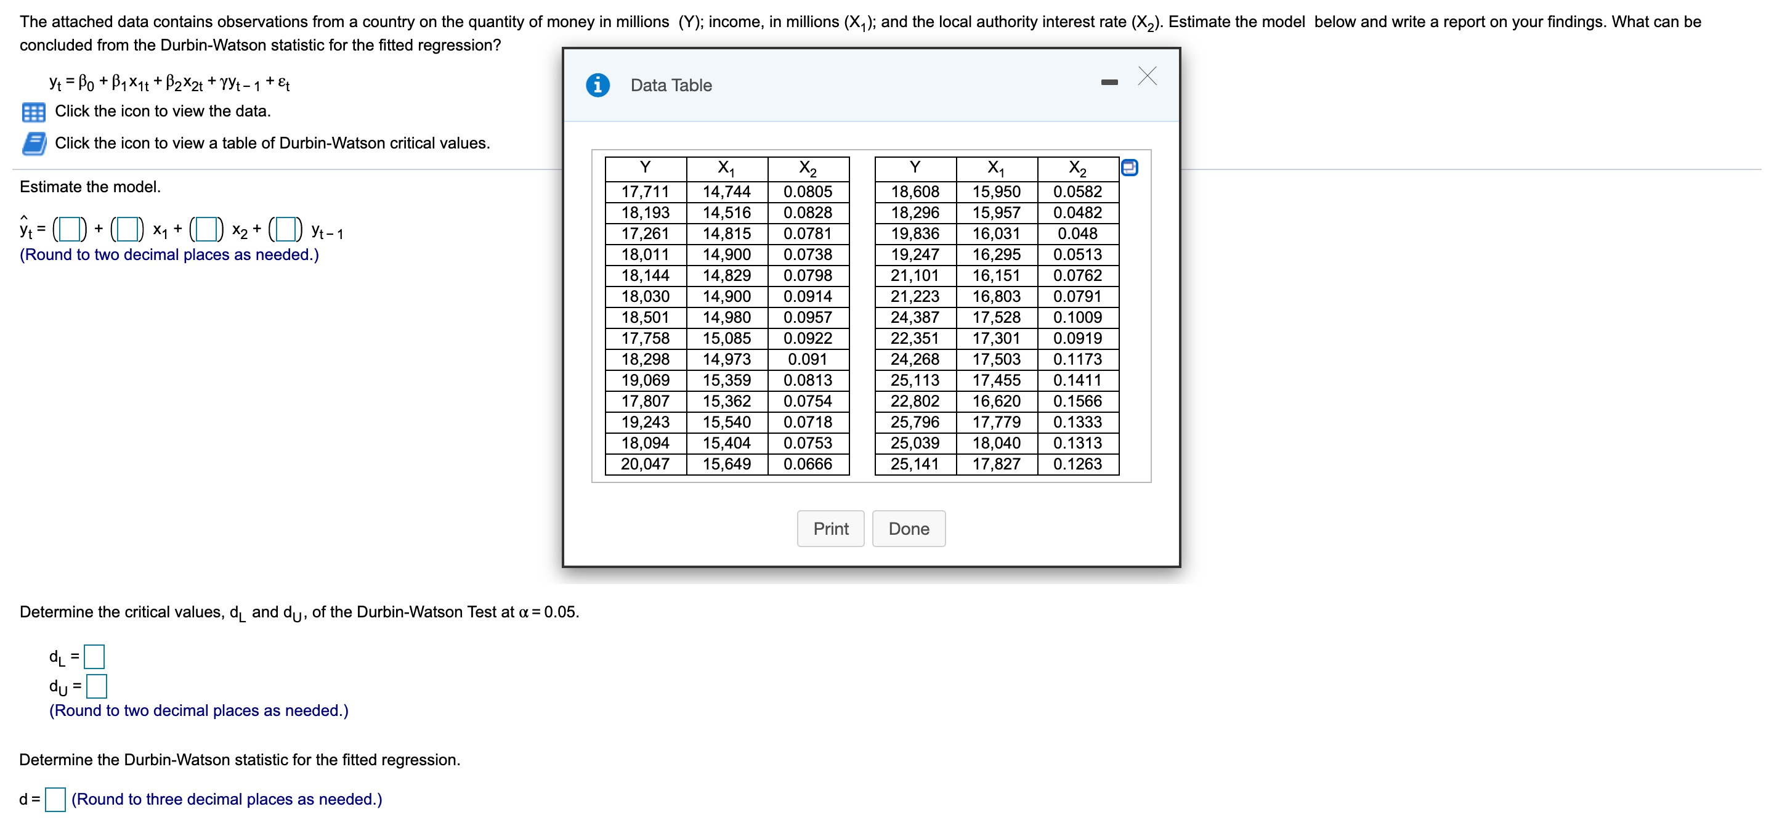Click the blue info icon in the Data Table header

point(597,86)
